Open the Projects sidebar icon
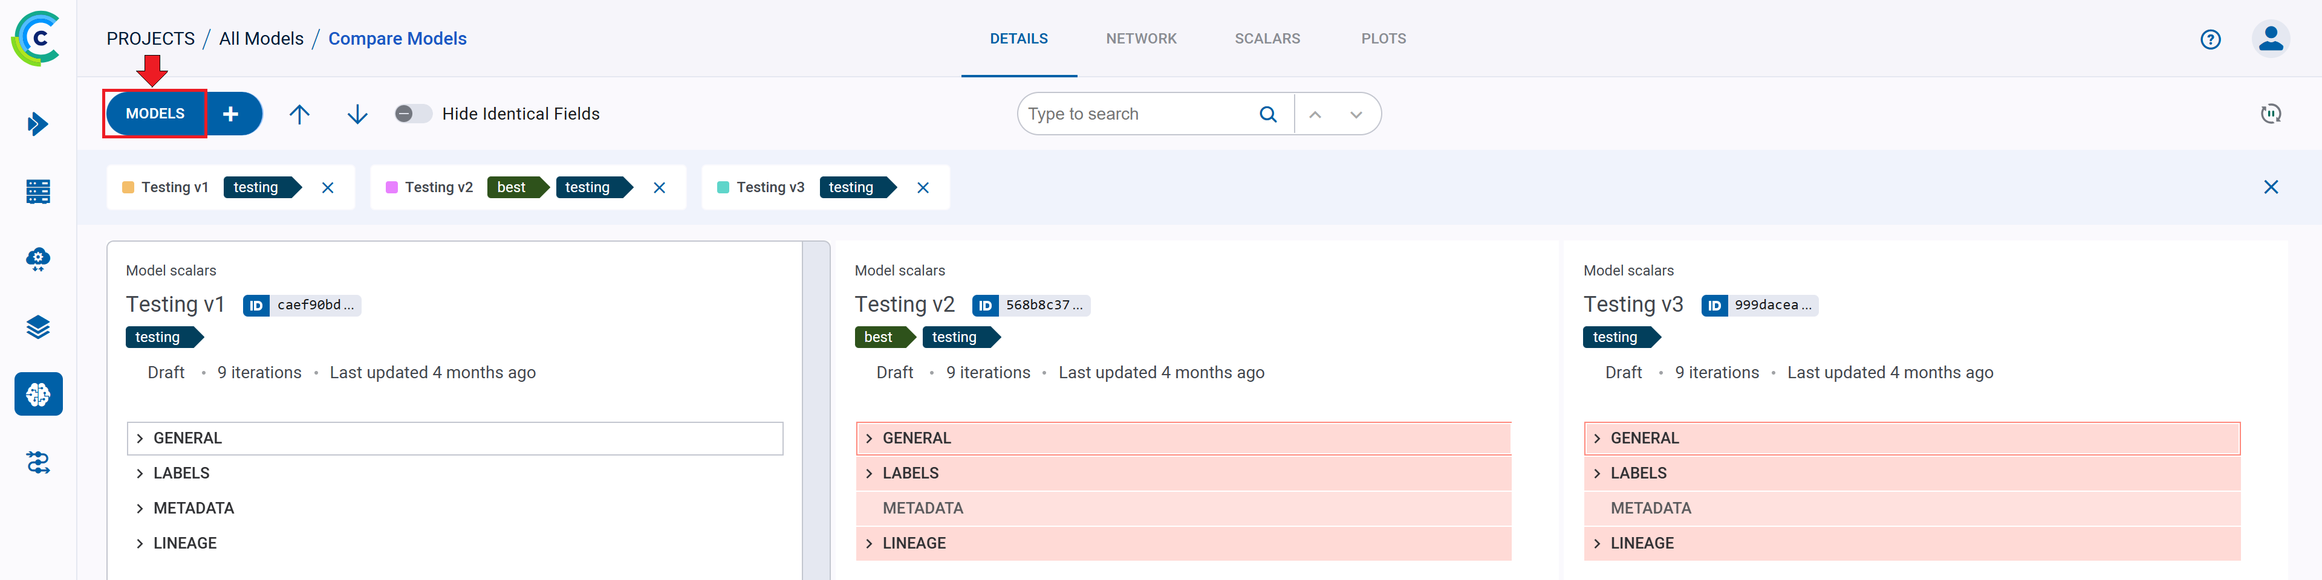The width and height of the screenshot is (2322, 580). [x=38, y=124]
